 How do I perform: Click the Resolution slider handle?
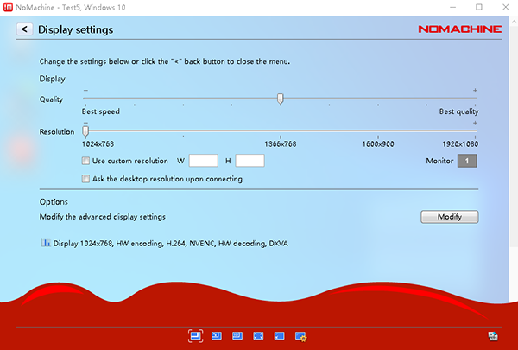click(85, 131)
